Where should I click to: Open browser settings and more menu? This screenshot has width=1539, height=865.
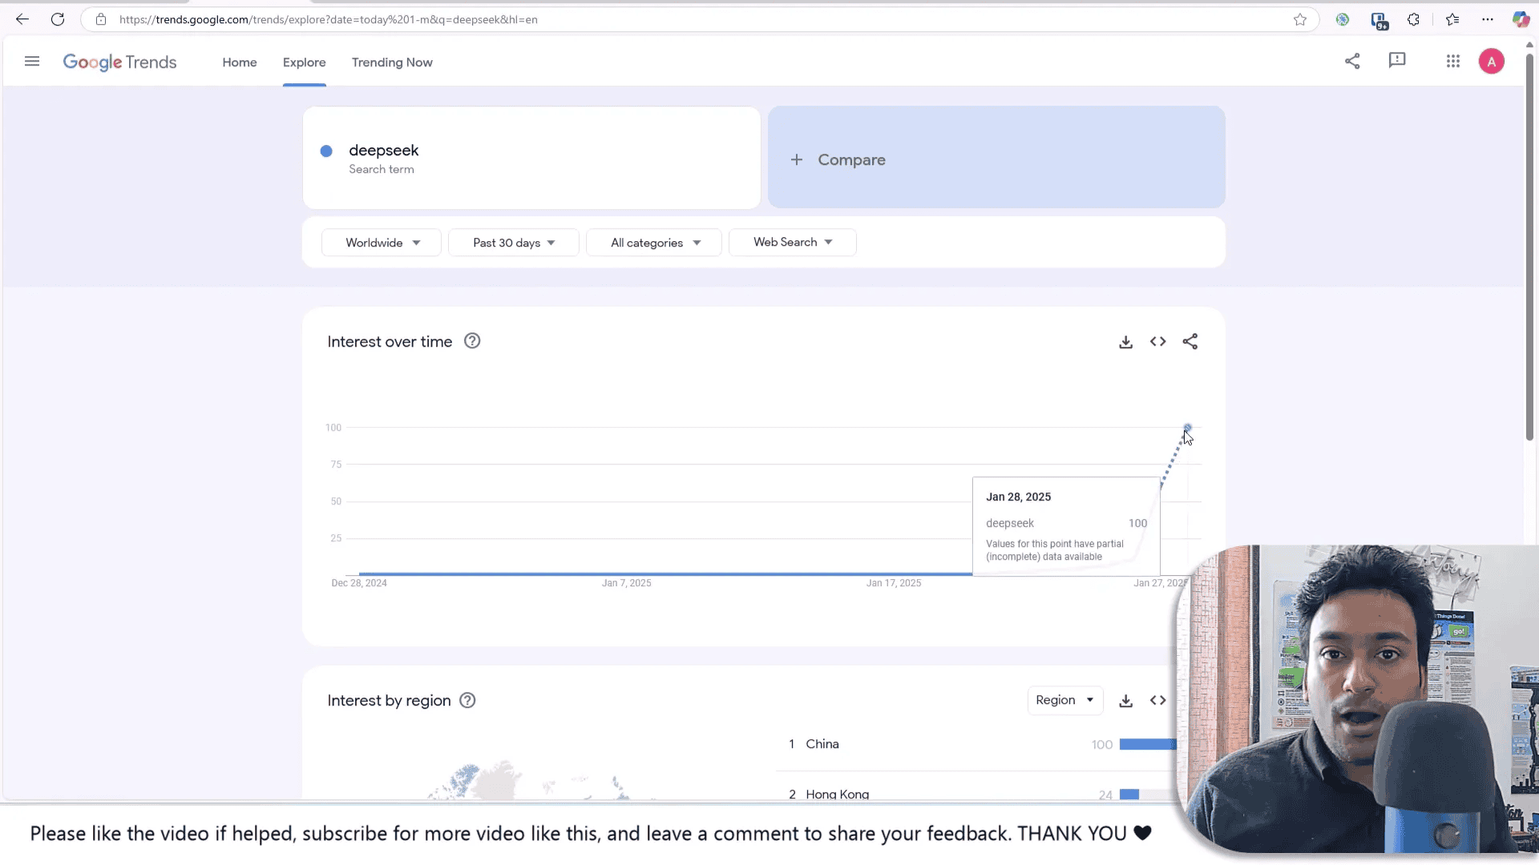click(1488, 19)
